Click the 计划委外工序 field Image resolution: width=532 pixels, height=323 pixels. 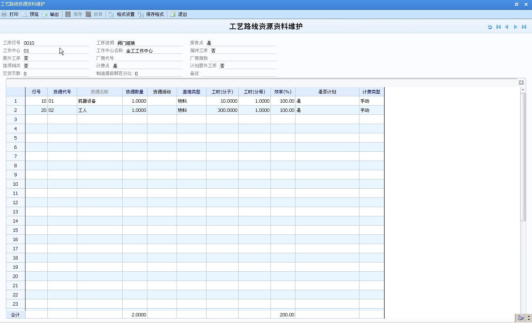[248, 66]
